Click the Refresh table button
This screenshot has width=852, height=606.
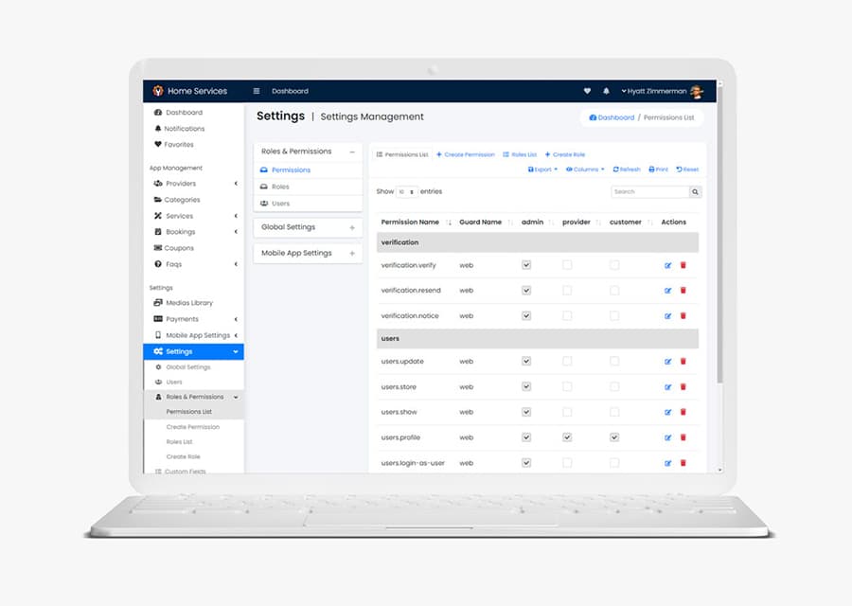(627, 169)
